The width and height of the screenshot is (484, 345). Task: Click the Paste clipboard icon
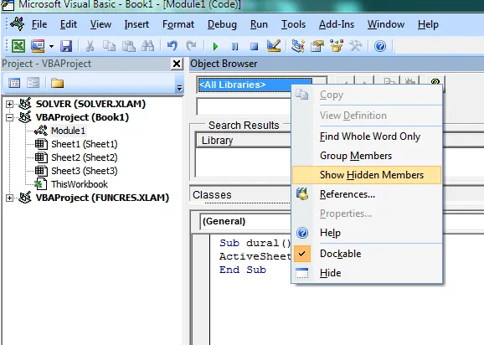click(x=129, y=47)
